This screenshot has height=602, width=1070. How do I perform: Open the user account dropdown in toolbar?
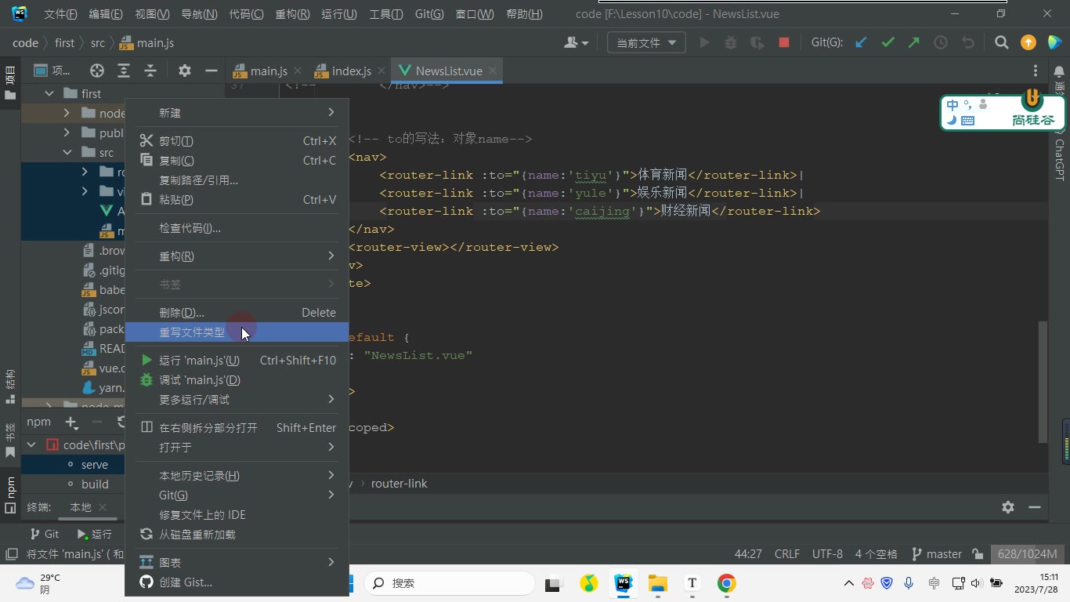pos(576,43)
